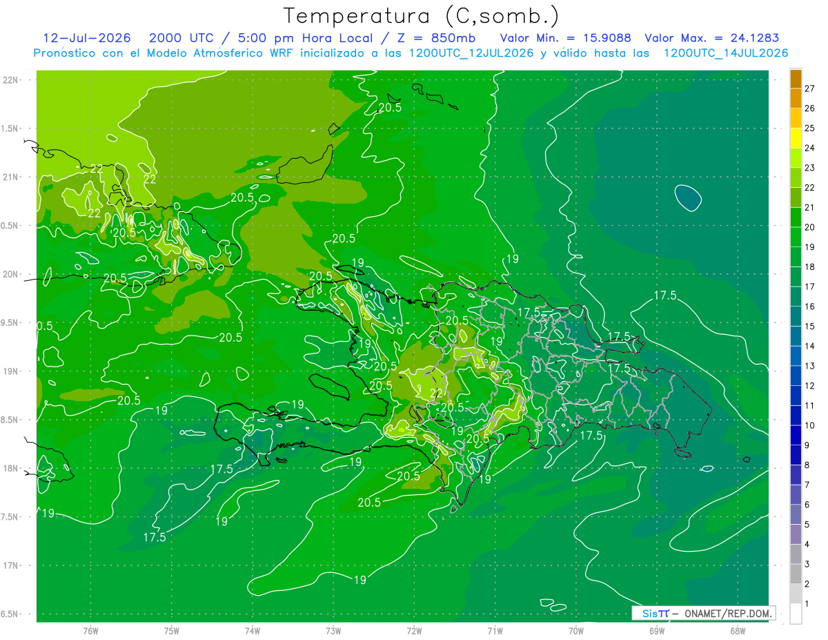Click longitude axis label "70W"
828x640 pixels.
click(x=576, y=630)
